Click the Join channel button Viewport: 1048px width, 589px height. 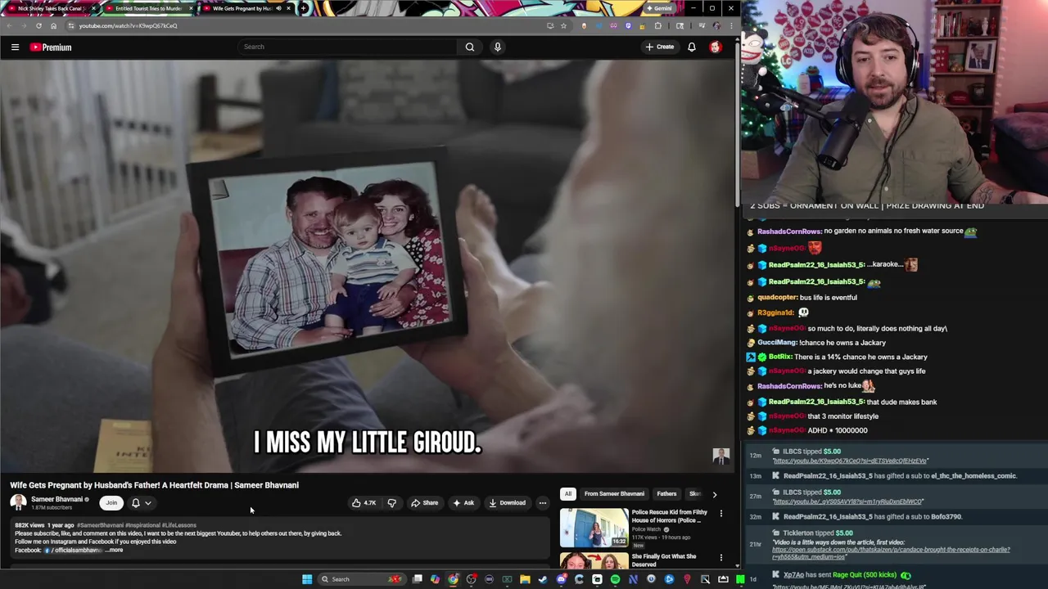coord(111,503)
